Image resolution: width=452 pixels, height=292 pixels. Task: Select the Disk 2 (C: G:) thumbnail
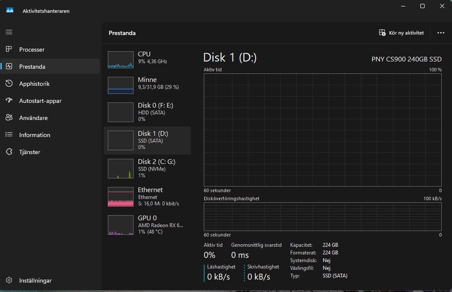pyautogui.click(x=121, y=169)
